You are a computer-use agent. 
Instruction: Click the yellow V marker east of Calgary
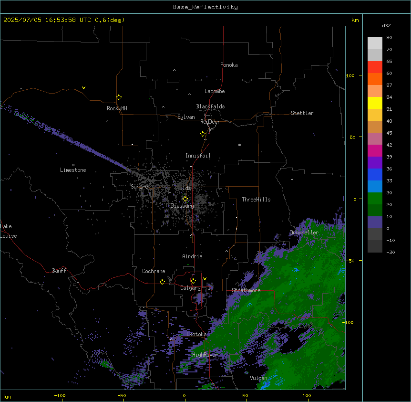[x=205, y=279]
